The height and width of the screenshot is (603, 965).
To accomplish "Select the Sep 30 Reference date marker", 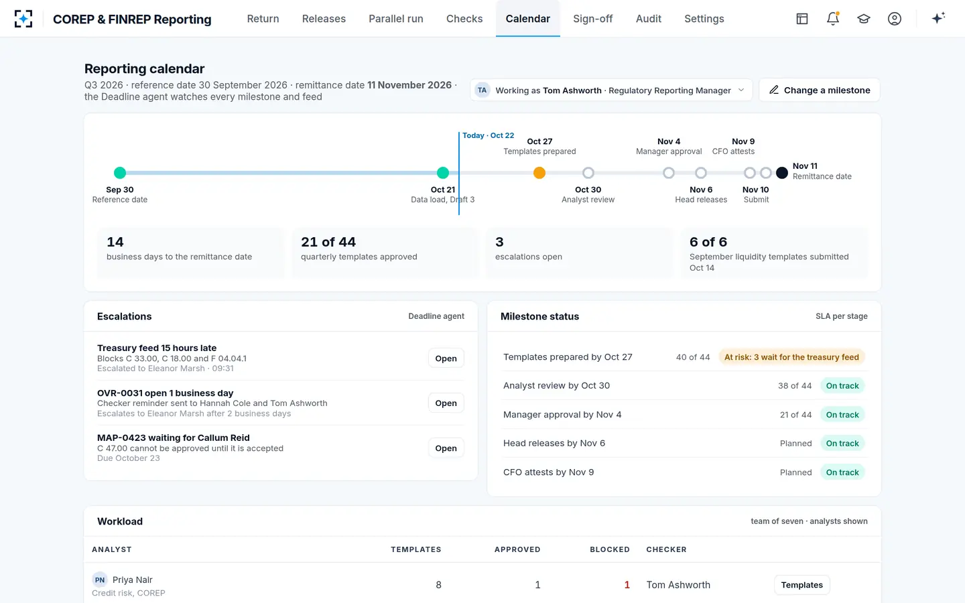I will [x=120, y=173].
